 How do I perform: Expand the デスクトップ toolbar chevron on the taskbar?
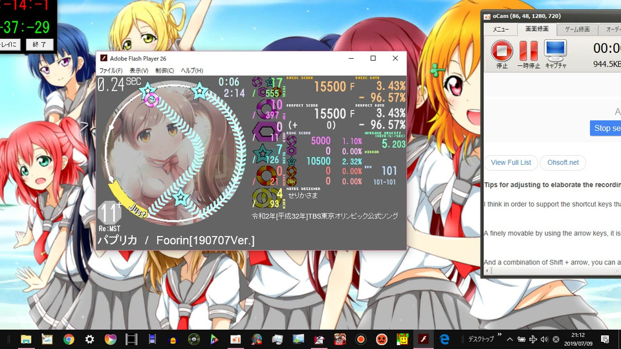499,335
